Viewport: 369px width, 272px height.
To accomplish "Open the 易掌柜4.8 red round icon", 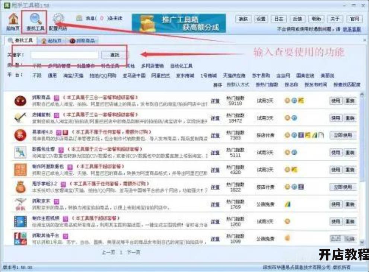I will [x=20, y=135].
